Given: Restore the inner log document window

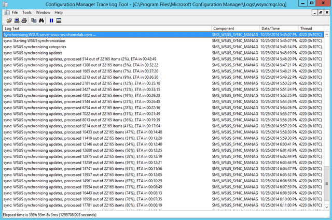Looking at the screenshot, I should (320, 12).
